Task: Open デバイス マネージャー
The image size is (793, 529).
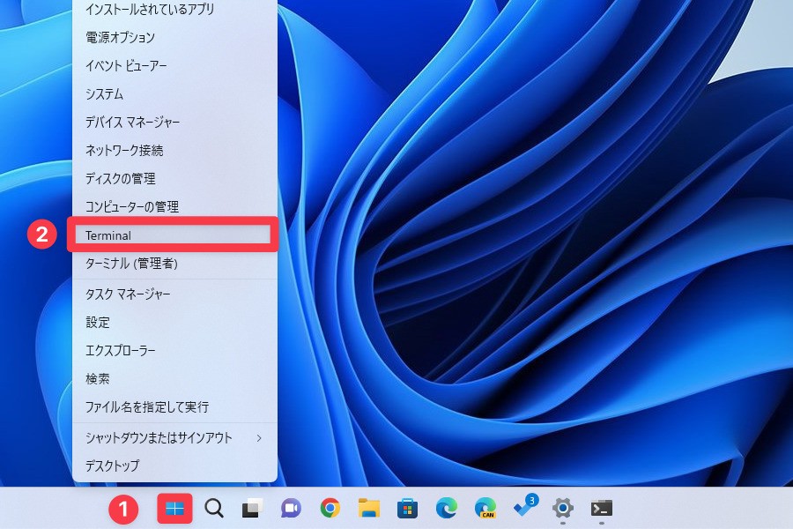Action: pyautogui.click(x=175, y=122)
